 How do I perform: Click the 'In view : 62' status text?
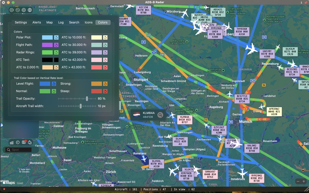(x=184, y=189)
